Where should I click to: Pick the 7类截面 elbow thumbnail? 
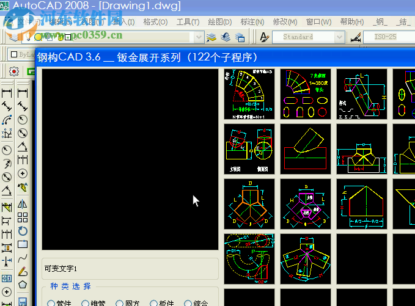(x=306, y=94)
